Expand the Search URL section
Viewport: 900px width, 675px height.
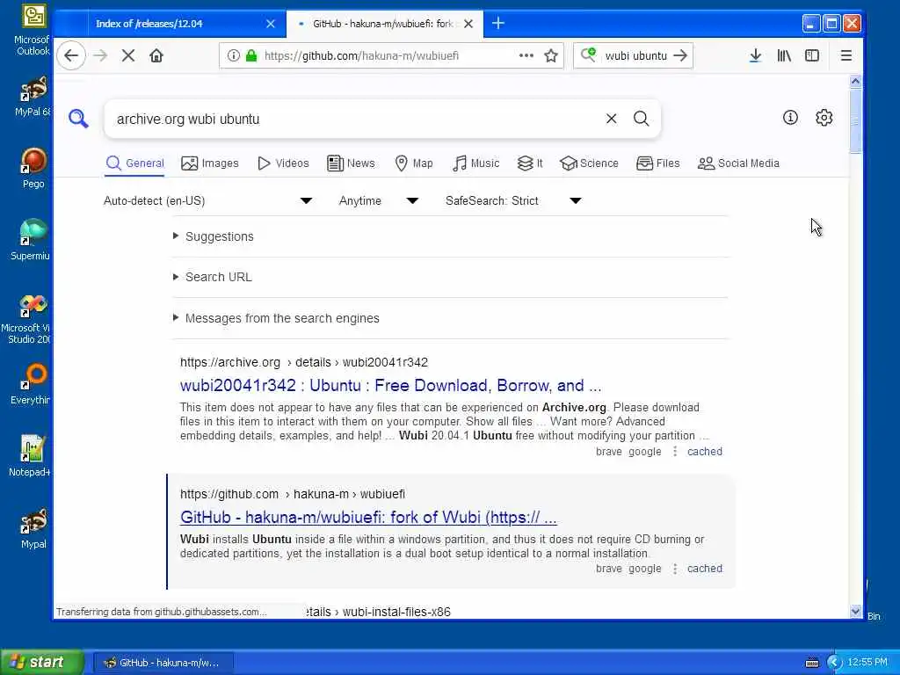[x=213, y=277]
